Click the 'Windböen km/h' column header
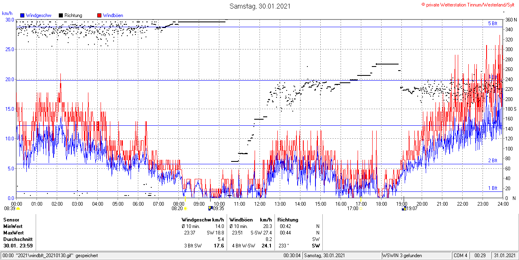Viewport: 519px width, 260px height. click(x=251, y=220)
